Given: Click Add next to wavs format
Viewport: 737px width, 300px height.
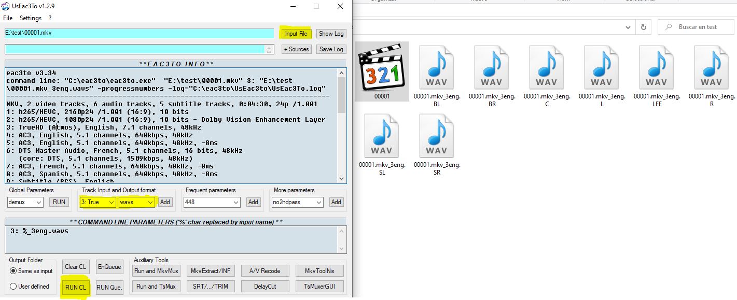Looking at the screenshot, I should tap(165, 202).
